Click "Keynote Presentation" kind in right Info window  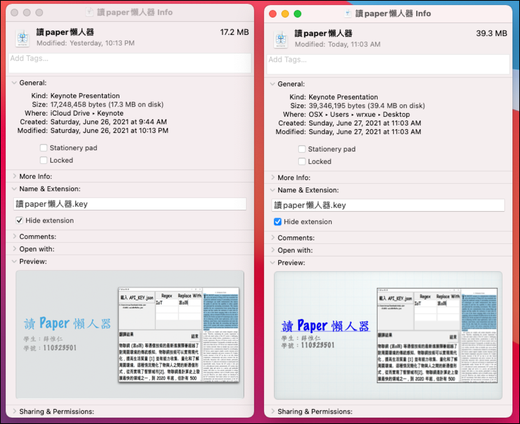(x=343, y=97)
